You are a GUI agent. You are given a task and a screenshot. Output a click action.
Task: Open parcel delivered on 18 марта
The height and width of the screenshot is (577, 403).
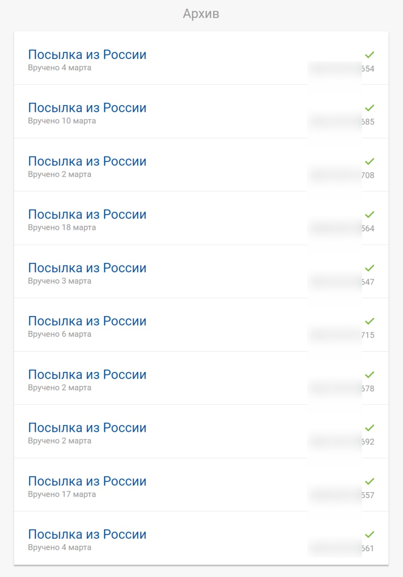point(87,215)
